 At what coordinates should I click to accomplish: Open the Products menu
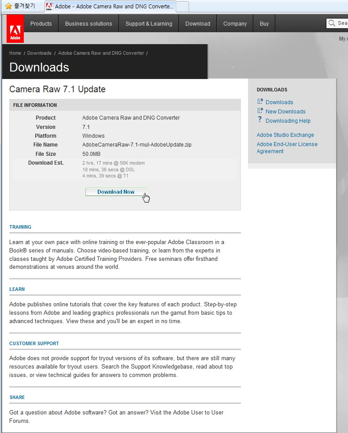(41, 24)
